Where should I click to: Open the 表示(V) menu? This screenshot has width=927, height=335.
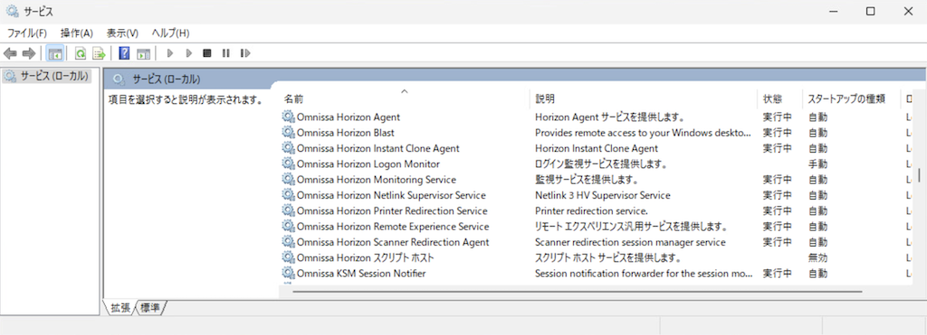click(x=122, y=33)
